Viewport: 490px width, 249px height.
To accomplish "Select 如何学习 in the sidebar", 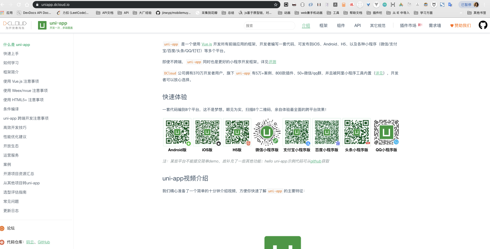I will [x=11, y=63].
